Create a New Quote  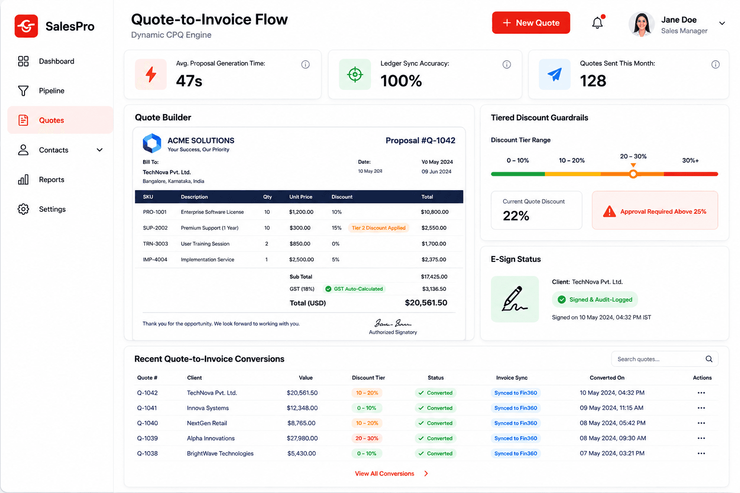[x=531, y=23]
